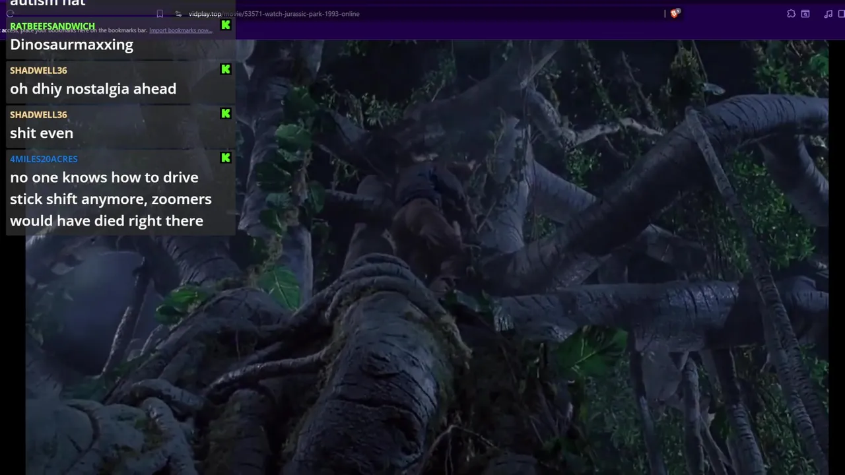
Task: Click the Kick badge next to 4MILES20ACRES
Action: (226, 158)
